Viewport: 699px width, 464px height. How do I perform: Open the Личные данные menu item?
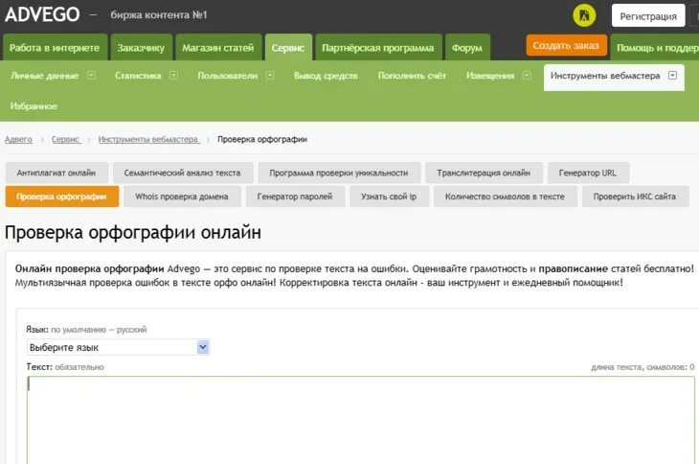(45, 76)
